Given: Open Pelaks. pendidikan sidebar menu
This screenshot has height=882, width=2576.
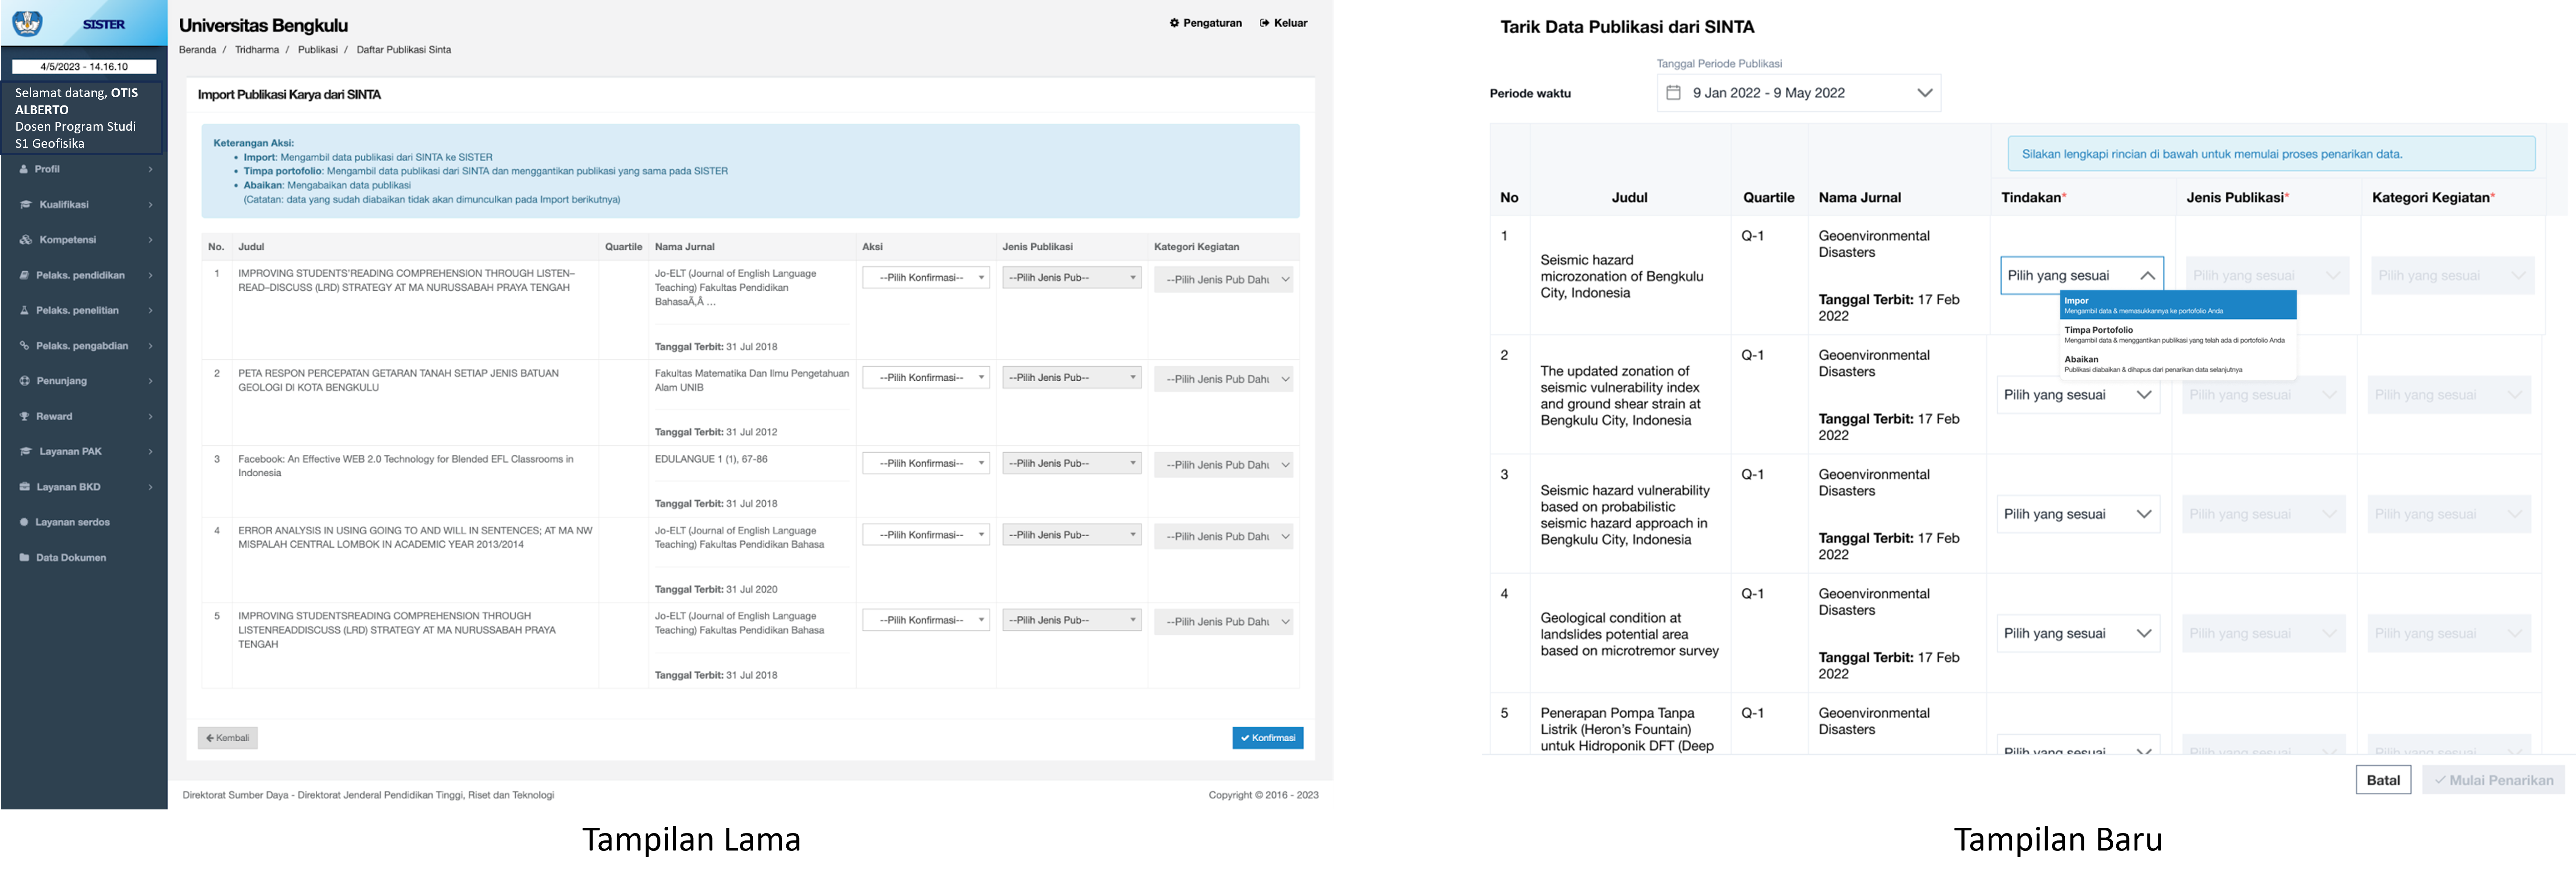Looking at the screenshot, I should [x=84, y=275].
